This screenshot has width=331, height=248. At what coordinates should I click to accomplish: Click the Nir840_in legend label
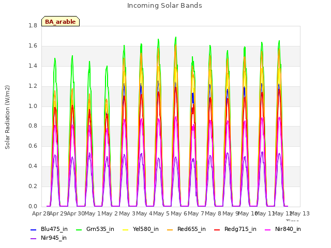tap(288, 229)
